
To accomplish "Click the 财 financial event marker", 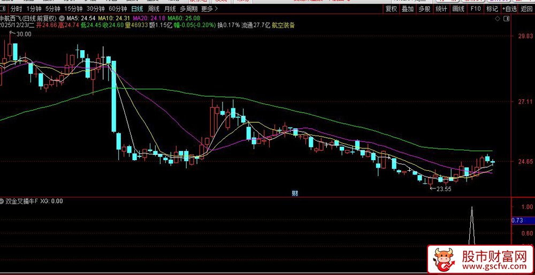I will pyautogui.click(x=295, y=193).
